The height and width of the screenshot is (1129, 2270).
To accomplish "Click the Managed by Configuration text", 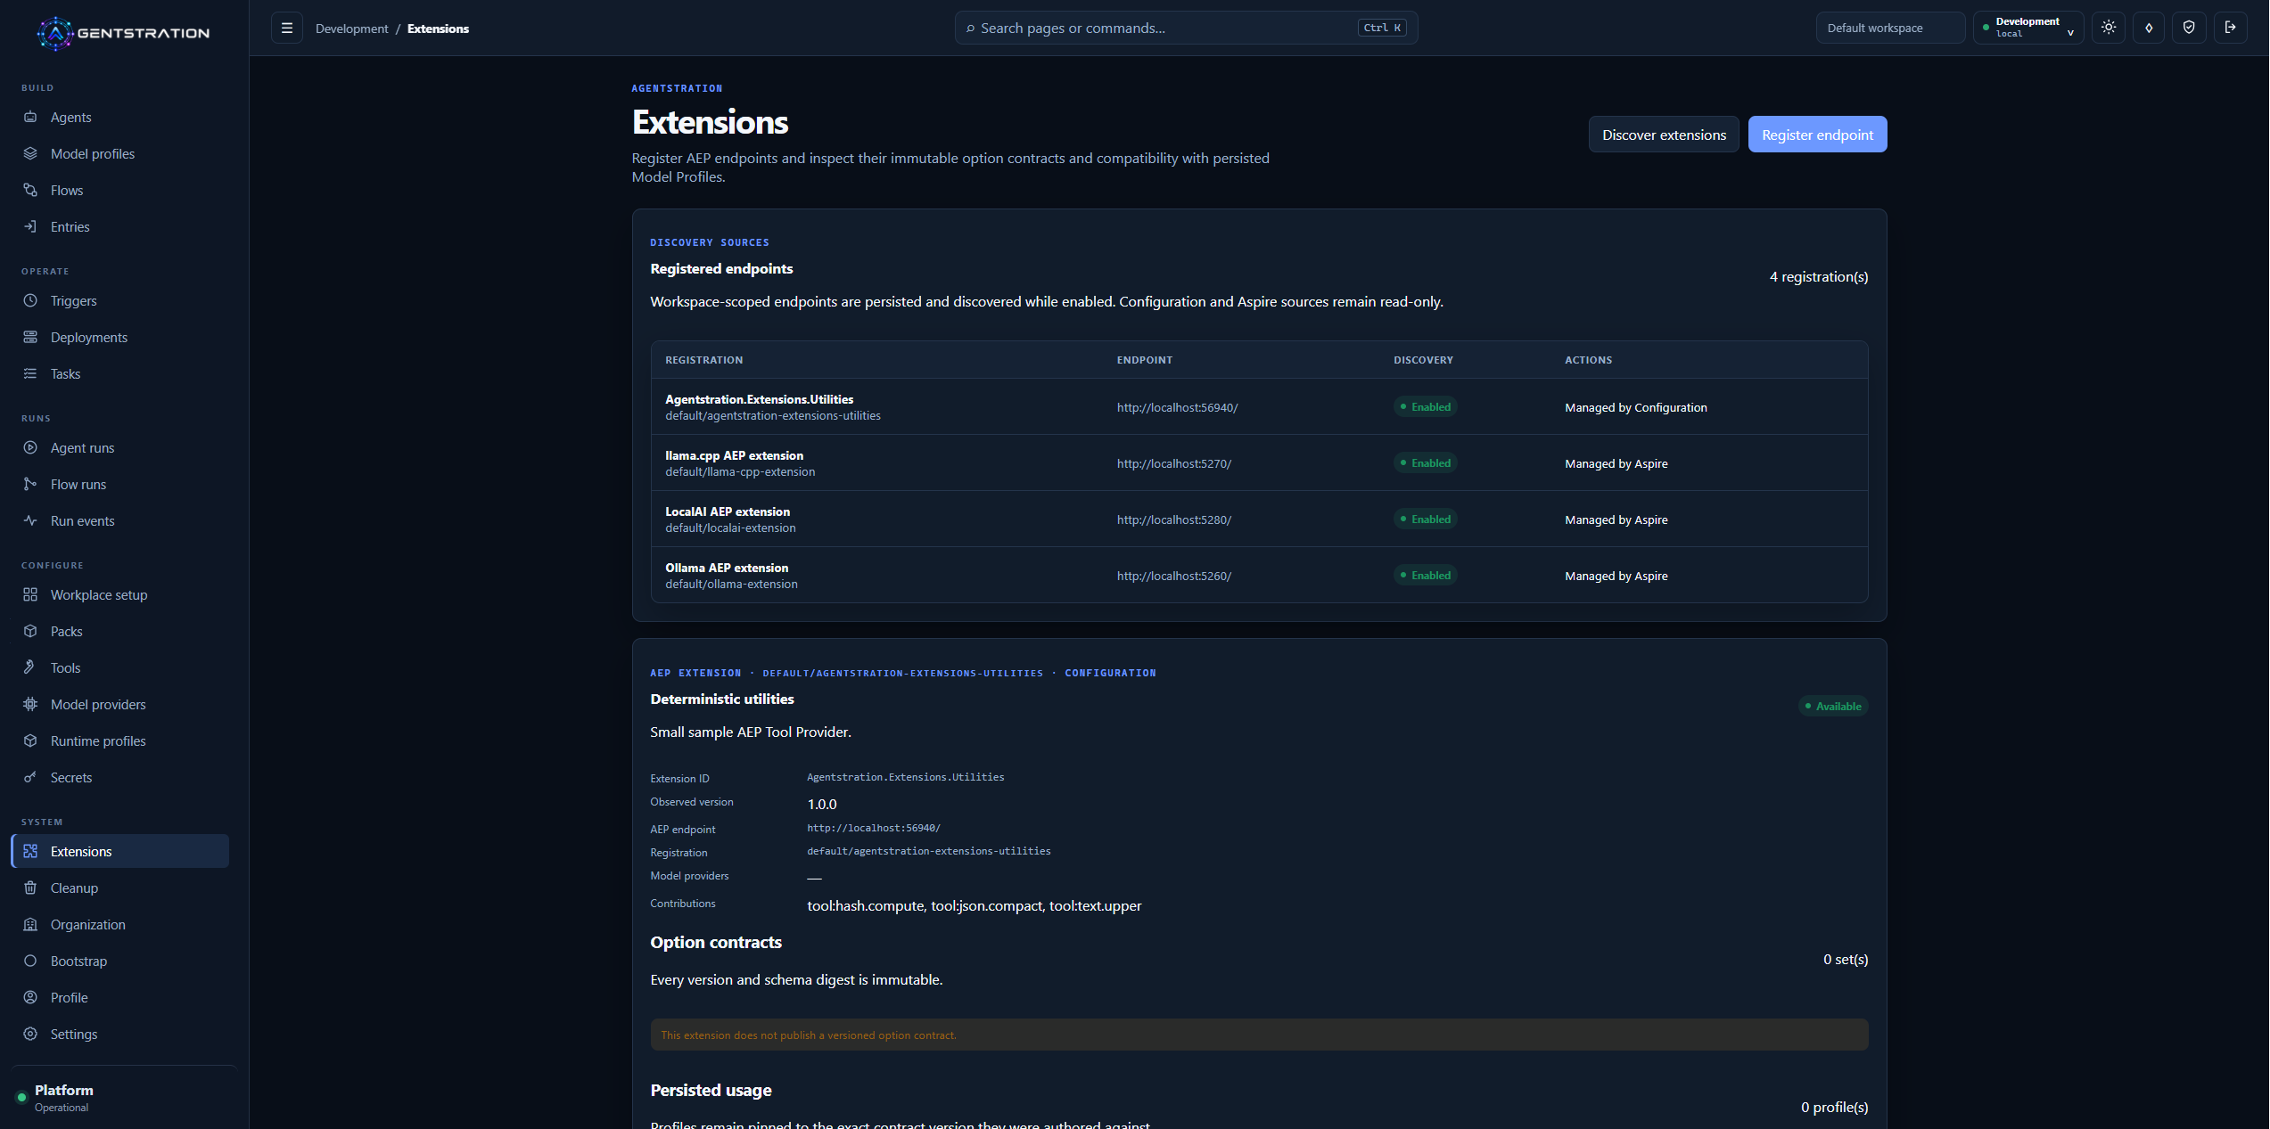I will (1635, 407).
